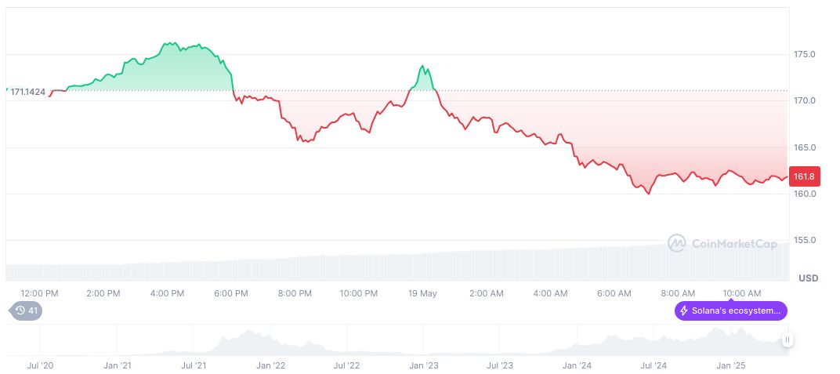
Task: Click the 10:00 AM time axis label
Action: point(741,293)
